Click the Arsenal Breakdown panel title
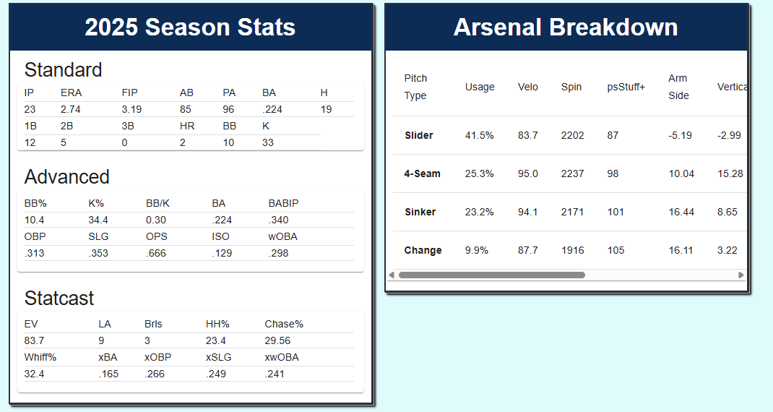773x412 pixels. click(566, 27)
